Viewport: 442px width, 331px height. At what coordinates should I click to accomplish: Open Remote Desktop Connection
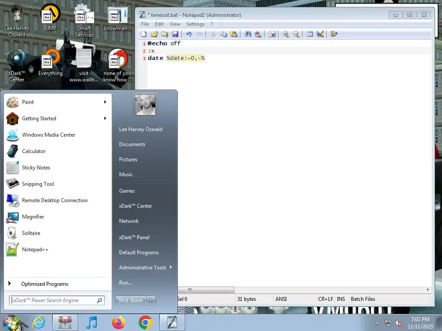coord(57,200)
